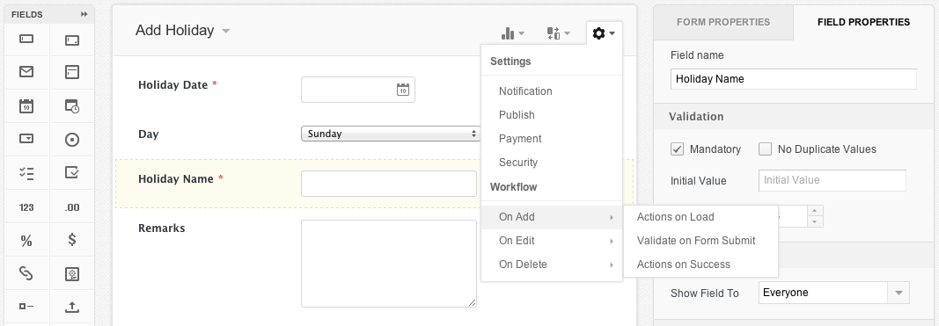
Task: Toggle the Mandatory checkbox
Action: tap(677, 149)
